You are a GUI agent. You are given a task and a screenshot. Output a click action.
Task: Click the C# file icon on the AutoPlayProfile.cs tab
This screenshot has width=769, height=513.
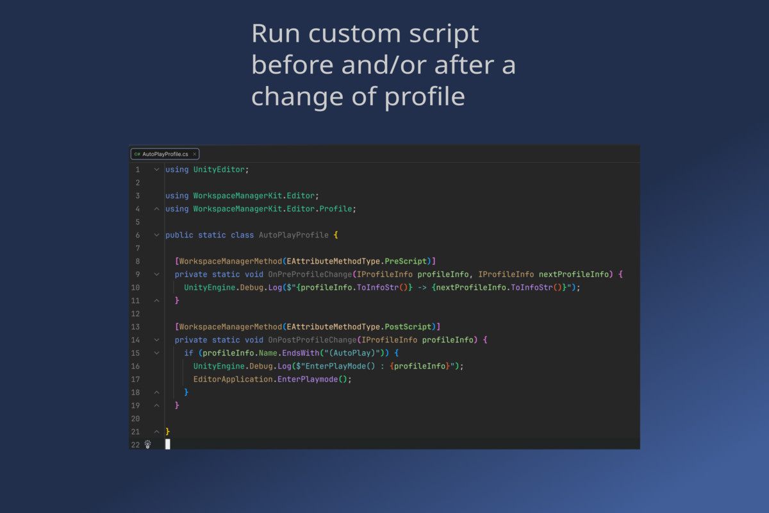(137, 155)
